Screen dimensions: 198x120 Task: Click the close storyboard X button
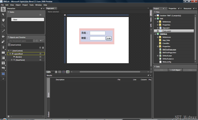[x=37, y=41]
